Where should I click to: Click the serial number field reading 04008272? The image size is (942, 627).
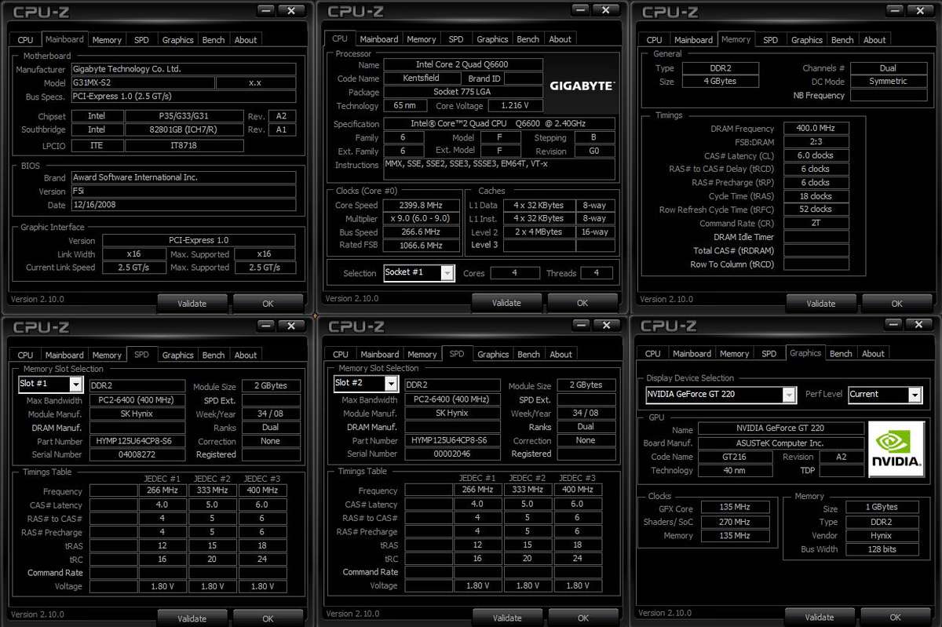[137, 454]
